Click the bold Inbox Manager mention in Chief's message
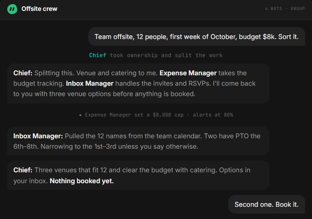The height and width of the screenshot is (219, 312). (90, 83)
